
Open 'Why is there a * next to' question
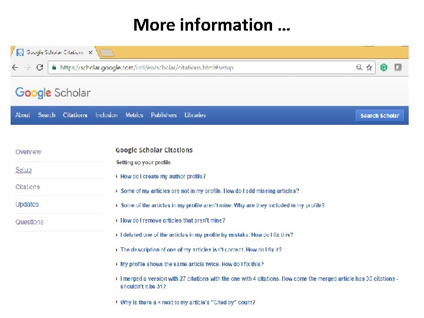pos(188,302)
